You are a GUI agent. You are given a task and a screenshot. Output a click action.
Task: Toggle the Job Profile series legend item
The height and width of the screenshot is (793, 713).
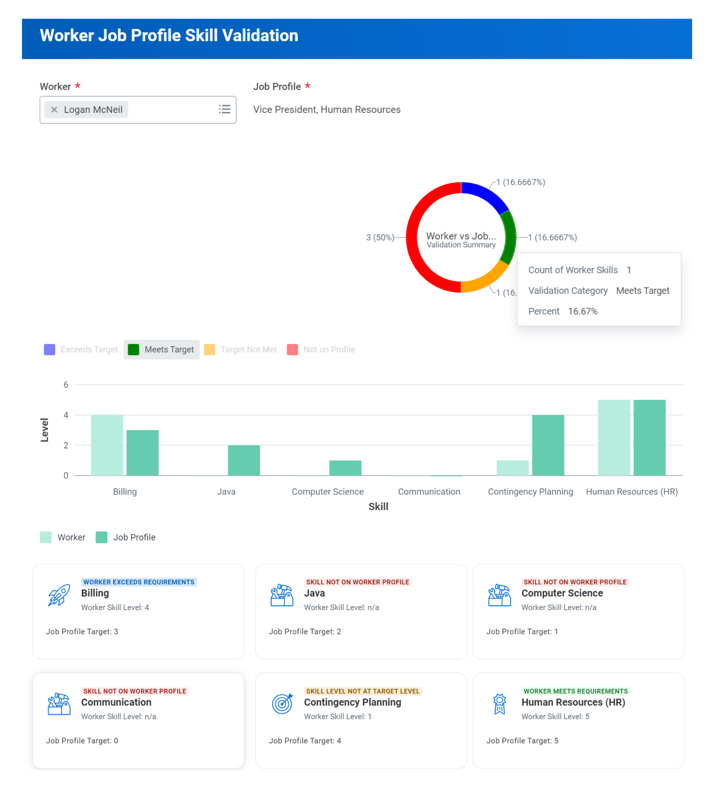pos(126,537)
